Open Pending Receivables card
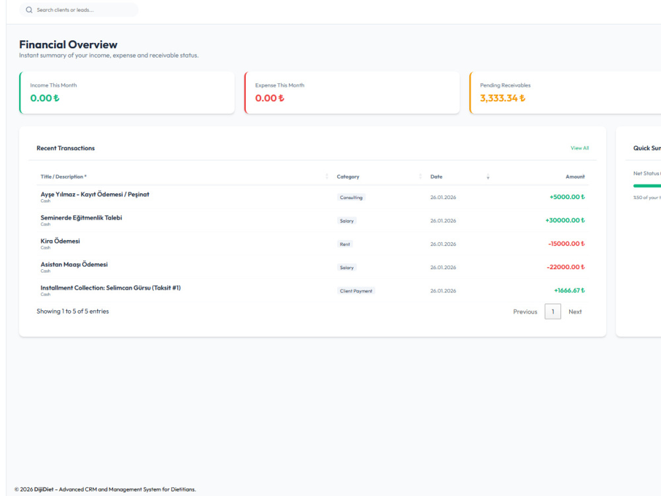Viewport: 661px width, 496px height. [565, 93]
